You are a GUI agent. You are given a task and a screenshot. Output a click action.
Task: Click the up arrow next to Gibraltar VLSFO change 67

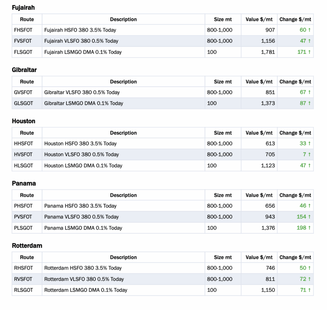(x=309, y=92)
